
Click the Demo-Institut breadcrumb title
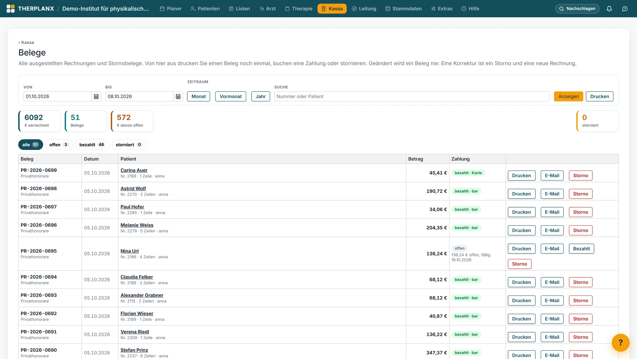click(x=105, y=9)
